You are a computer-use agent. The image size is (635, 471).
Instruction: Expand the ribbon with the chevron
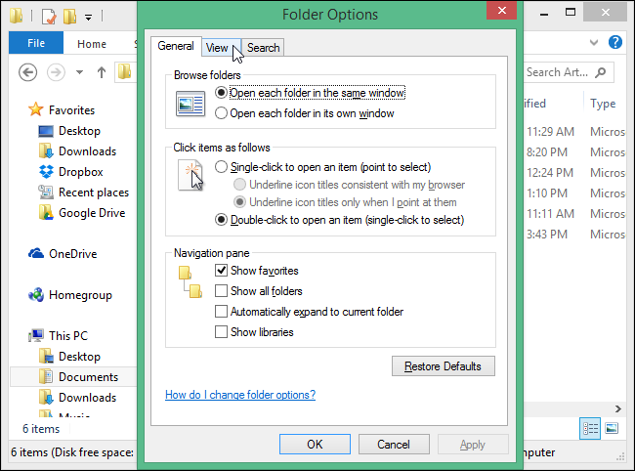tap(594, 42)
